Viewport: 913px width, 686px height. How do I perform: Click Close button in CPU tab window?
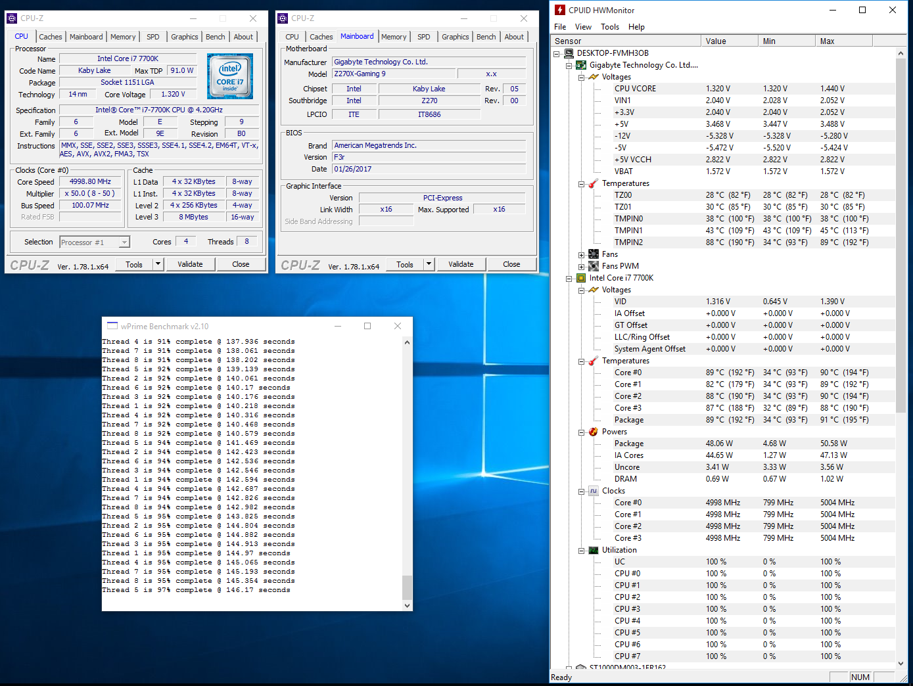tap(241, 264)
